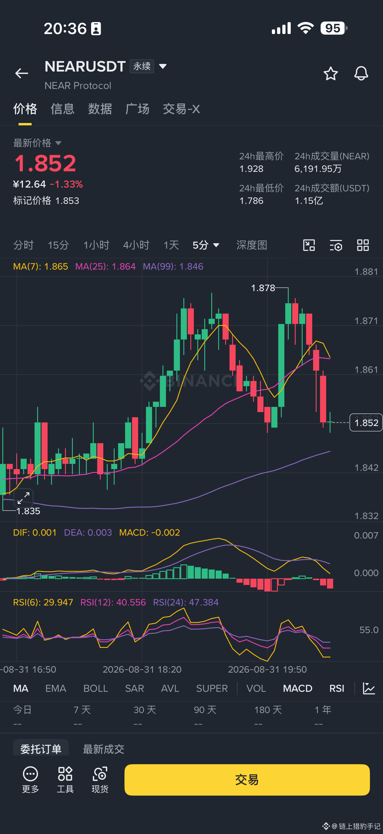The image size is (383, 834).
Task: Tap the 30 天 performance entry
Action: tap(145, 716)
